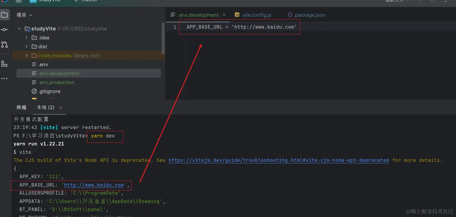This screenshot has width=456, height=217.
Task: Click APPDATA terminal output line
Action: coord(92,201)
